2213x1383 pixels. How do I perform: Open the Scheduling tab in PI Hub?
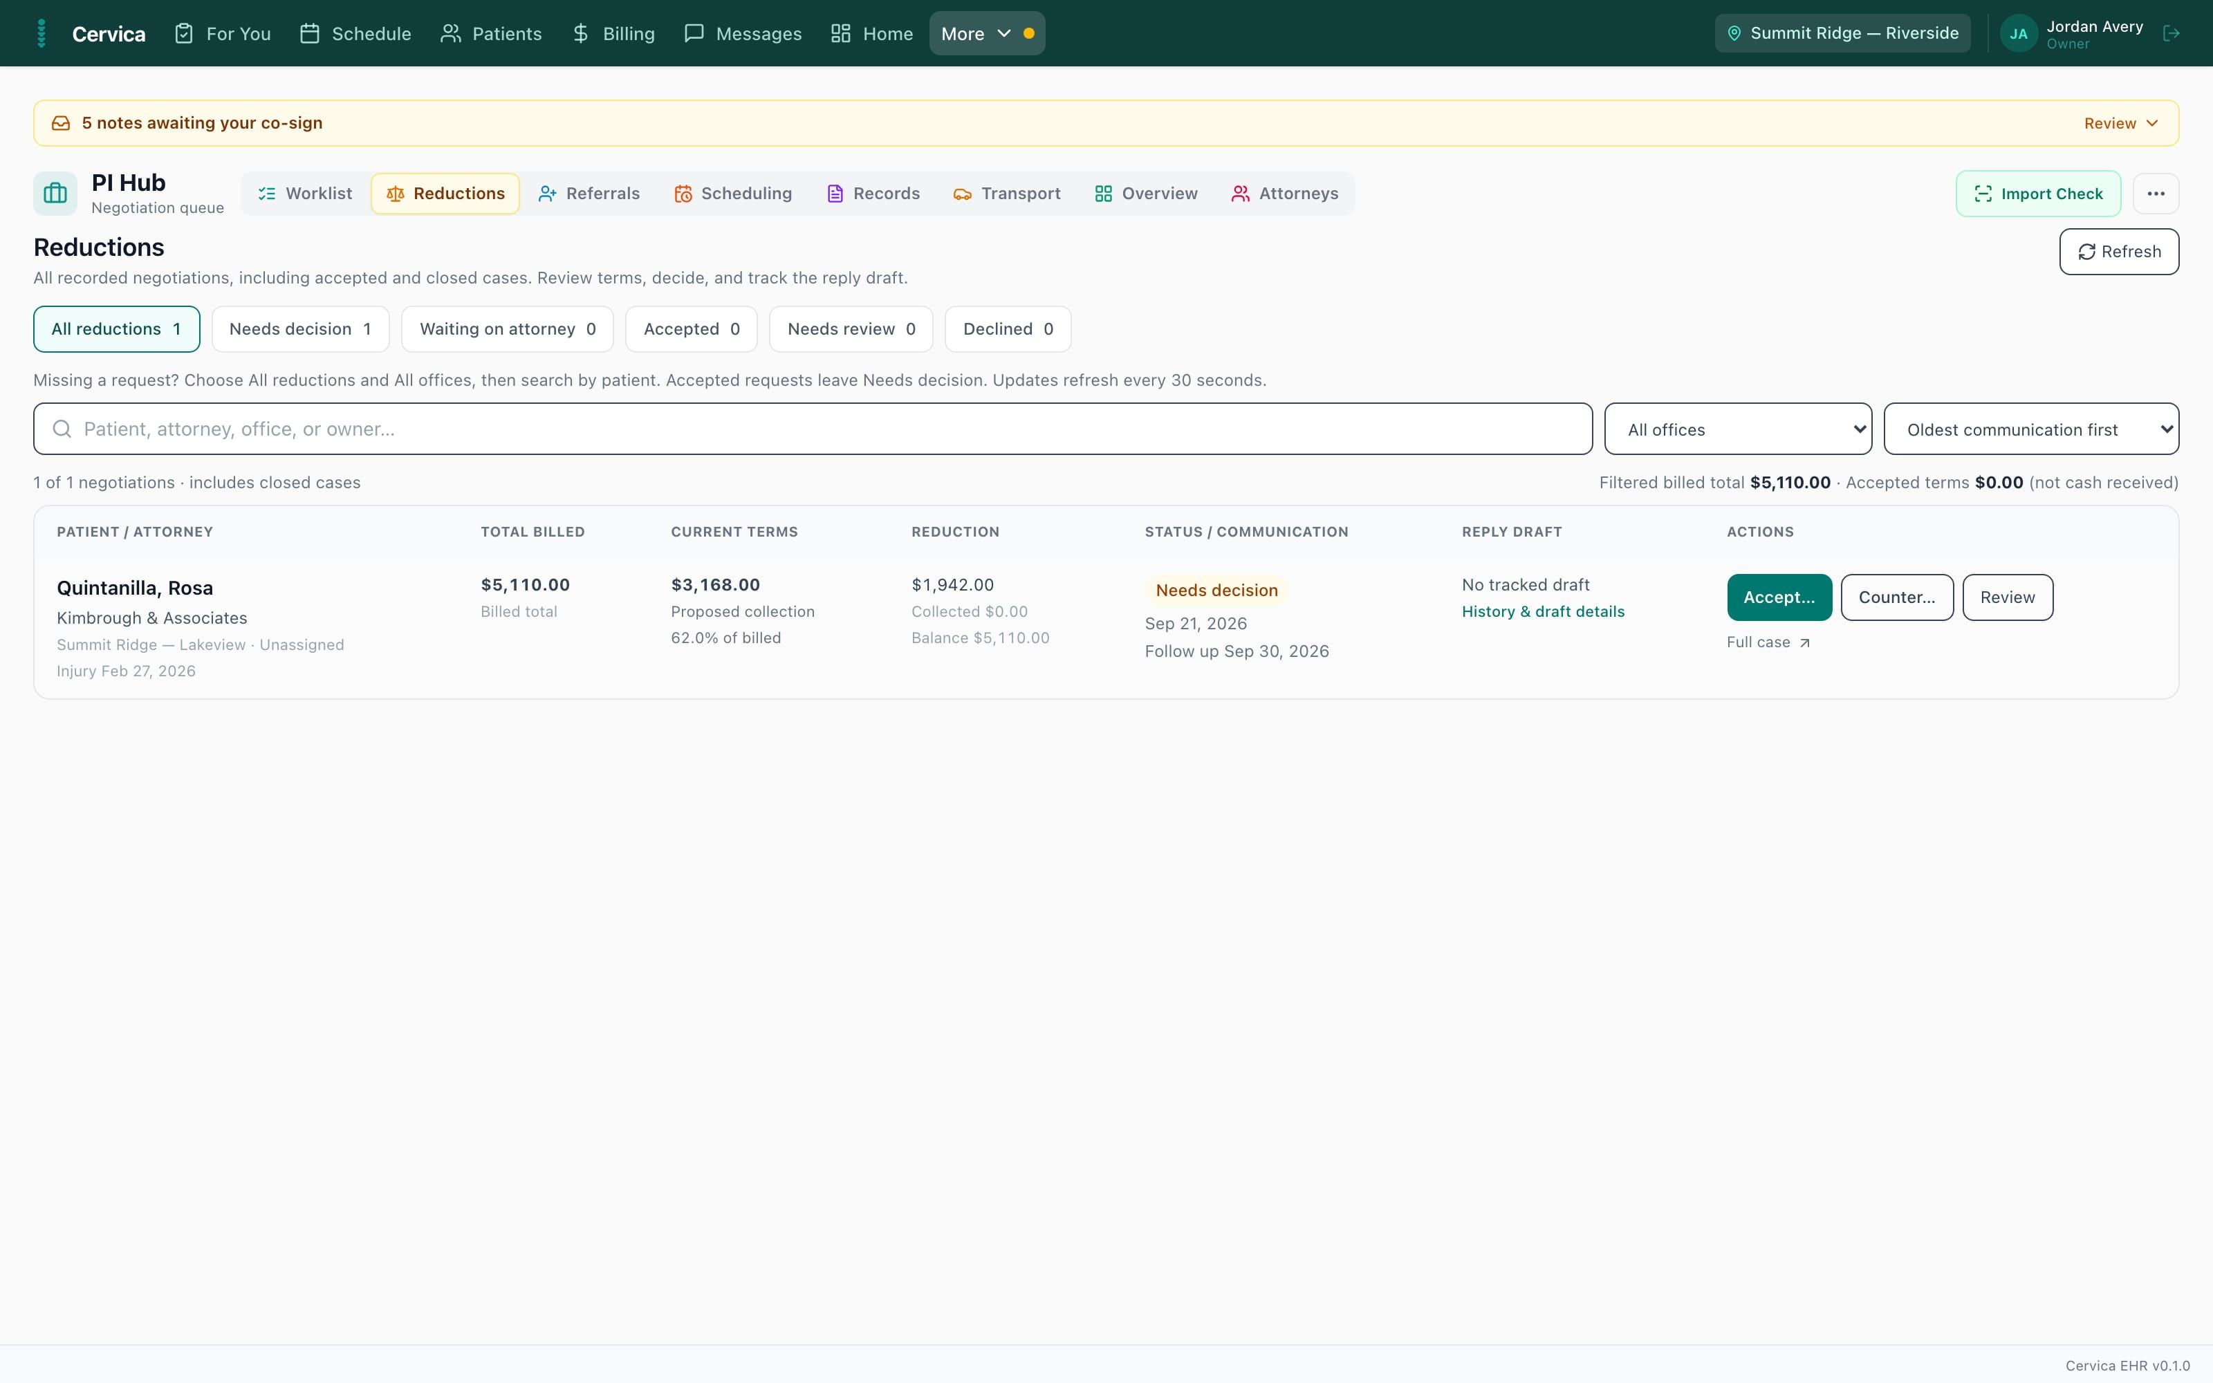[733, 194]
